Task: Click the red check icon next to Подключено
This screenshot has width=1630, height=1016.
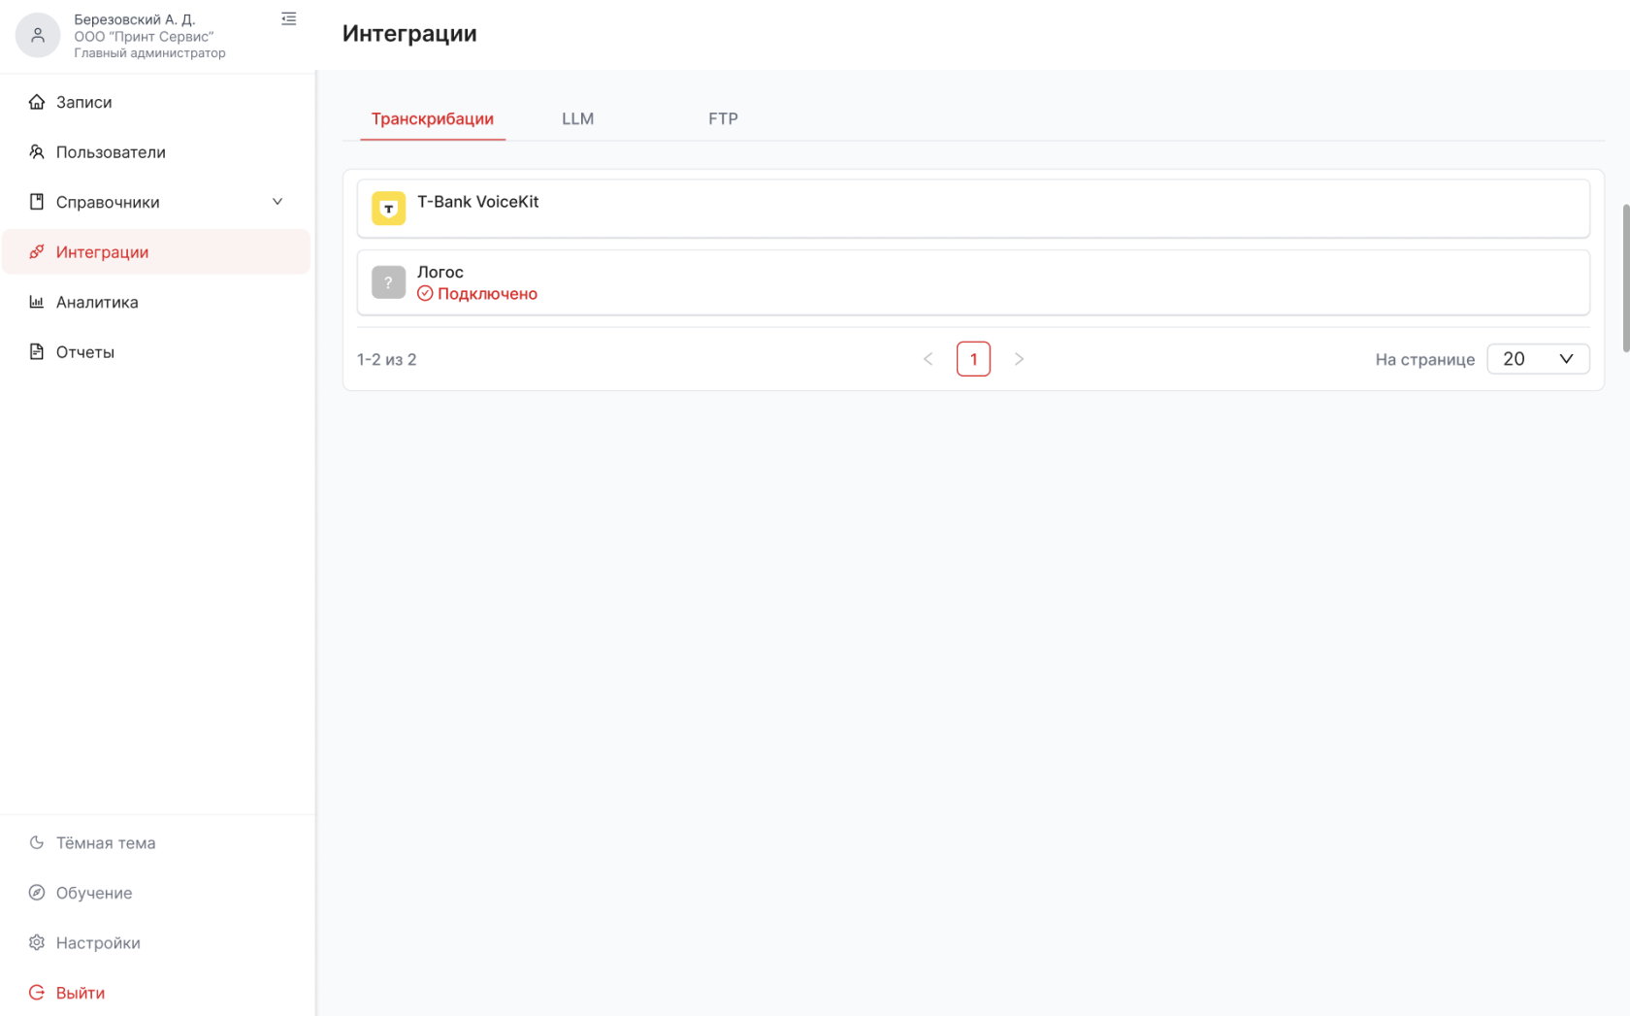Action: pos(425,294)
